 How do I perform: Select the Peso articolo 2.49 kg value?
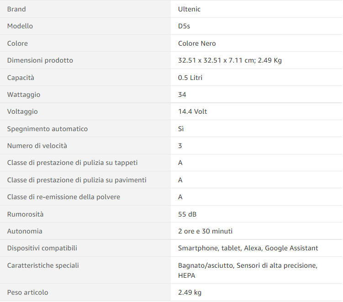point(190,292)
